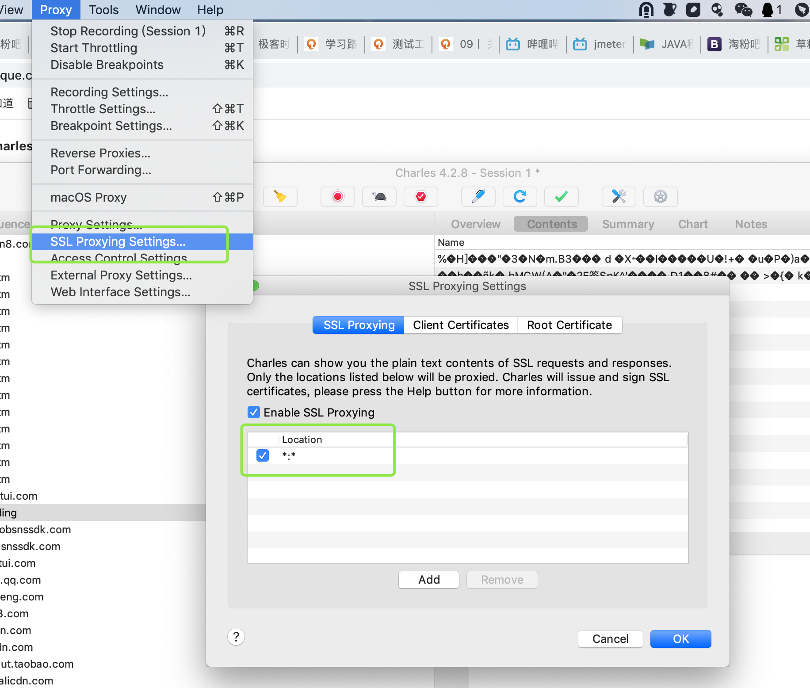Image resolution: width=810 pixels, height=688 pixels.
Task: Select the *:* location row
Action: coord(467,455)
